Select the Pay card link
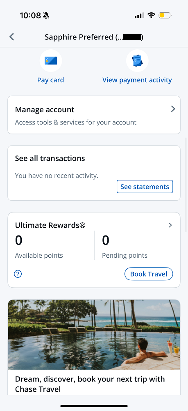The image size is (188, 411). [51, 80]
